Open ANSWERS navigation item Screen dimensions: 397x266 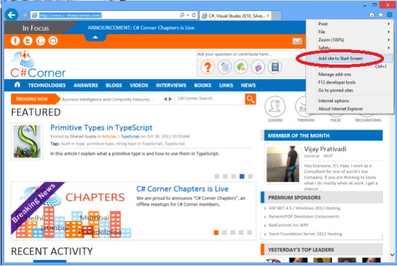86,85
